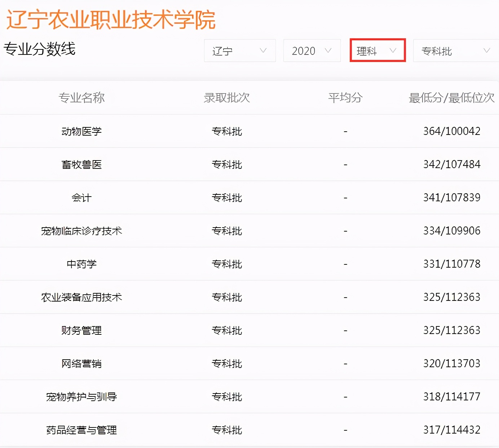Click the 平均分 column header

click(345, 98)
